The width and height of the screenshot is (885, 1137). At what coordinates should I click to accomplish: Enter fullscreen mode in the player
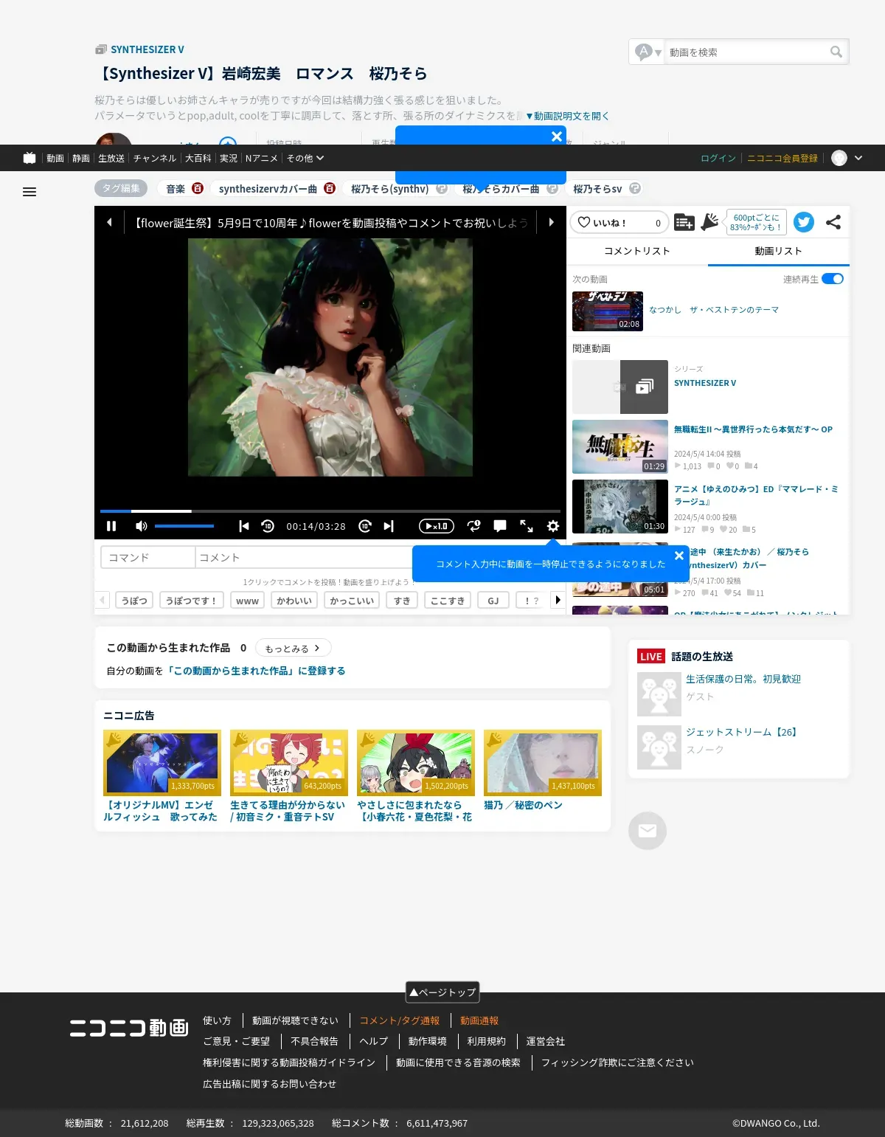tap(527, 526)
